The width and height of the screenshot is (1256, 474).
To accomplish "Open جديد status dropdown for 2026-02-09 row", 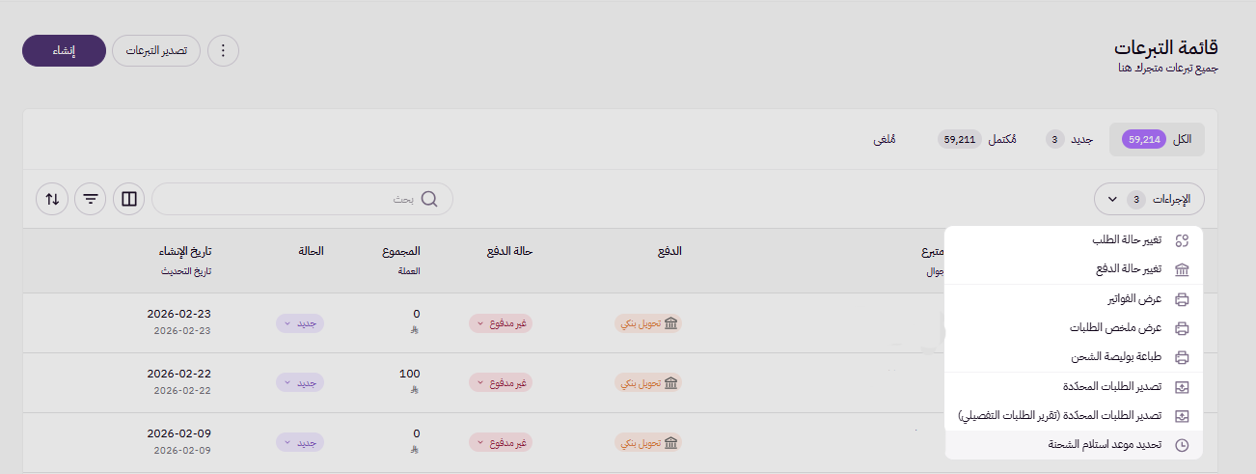I will click(x=300, y=443).
